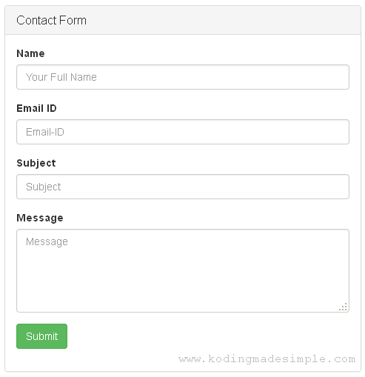Screen dimensions: 365x377
Task: Click the gray "Subject" placeholder text
Action: coord(43,187)
